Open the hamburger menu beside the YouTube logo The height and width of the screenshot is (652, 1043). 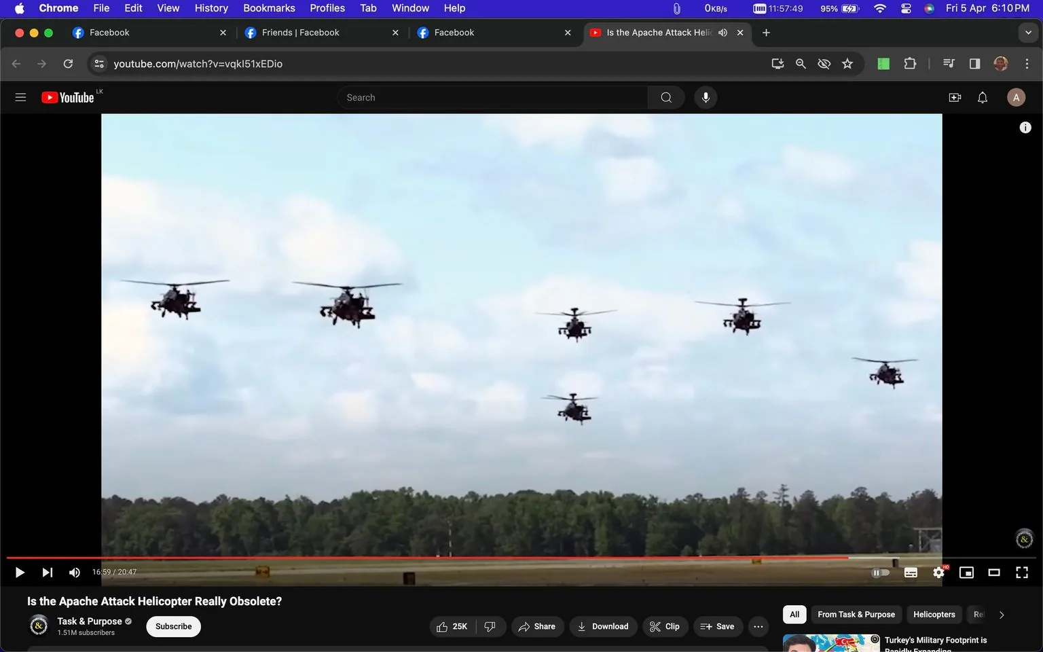[20, 97]
